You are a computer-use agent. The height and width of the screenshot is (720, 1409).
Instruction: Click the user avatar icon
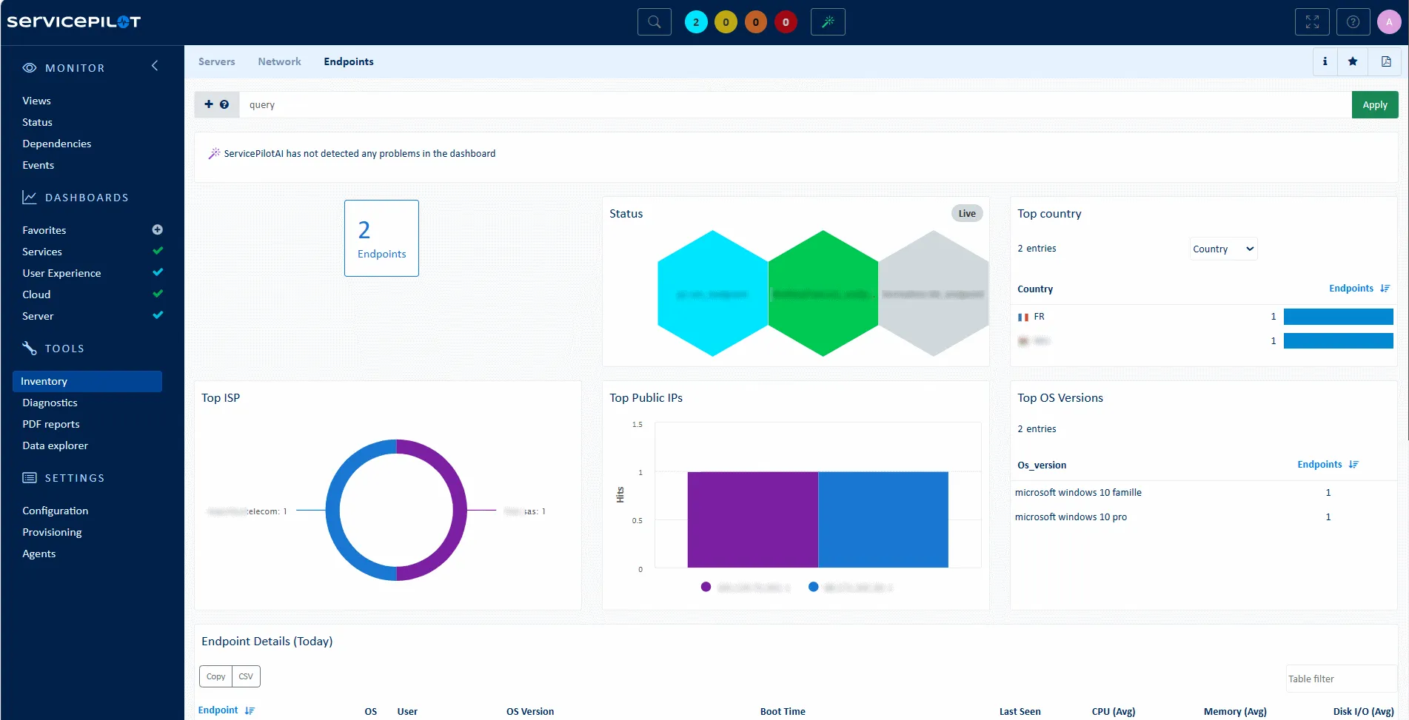coord(1389,22)
